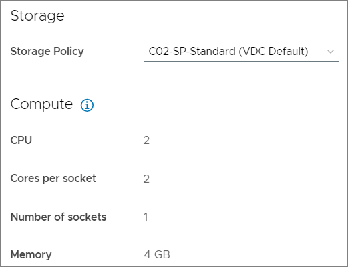Select the Number of sockets value 1
The image size is (348, 267).
146,217
